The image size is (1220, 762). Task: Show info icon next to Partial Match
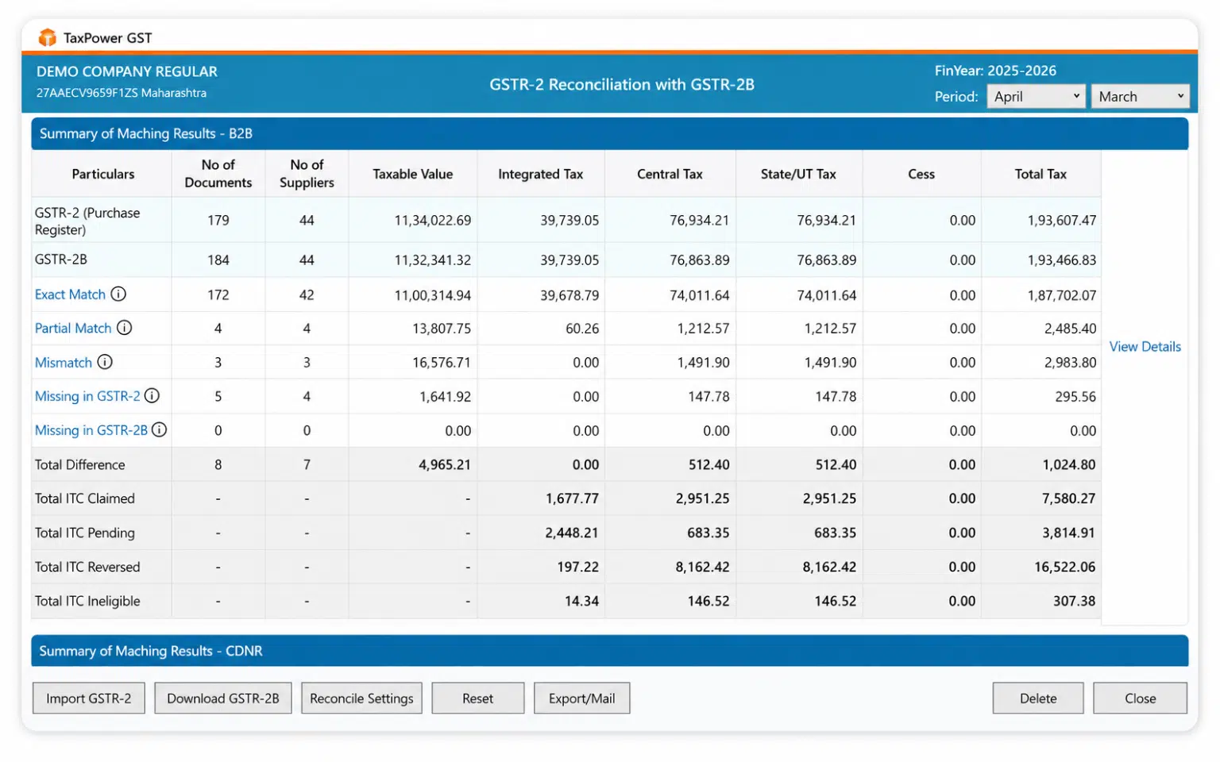tap(125, 328)
